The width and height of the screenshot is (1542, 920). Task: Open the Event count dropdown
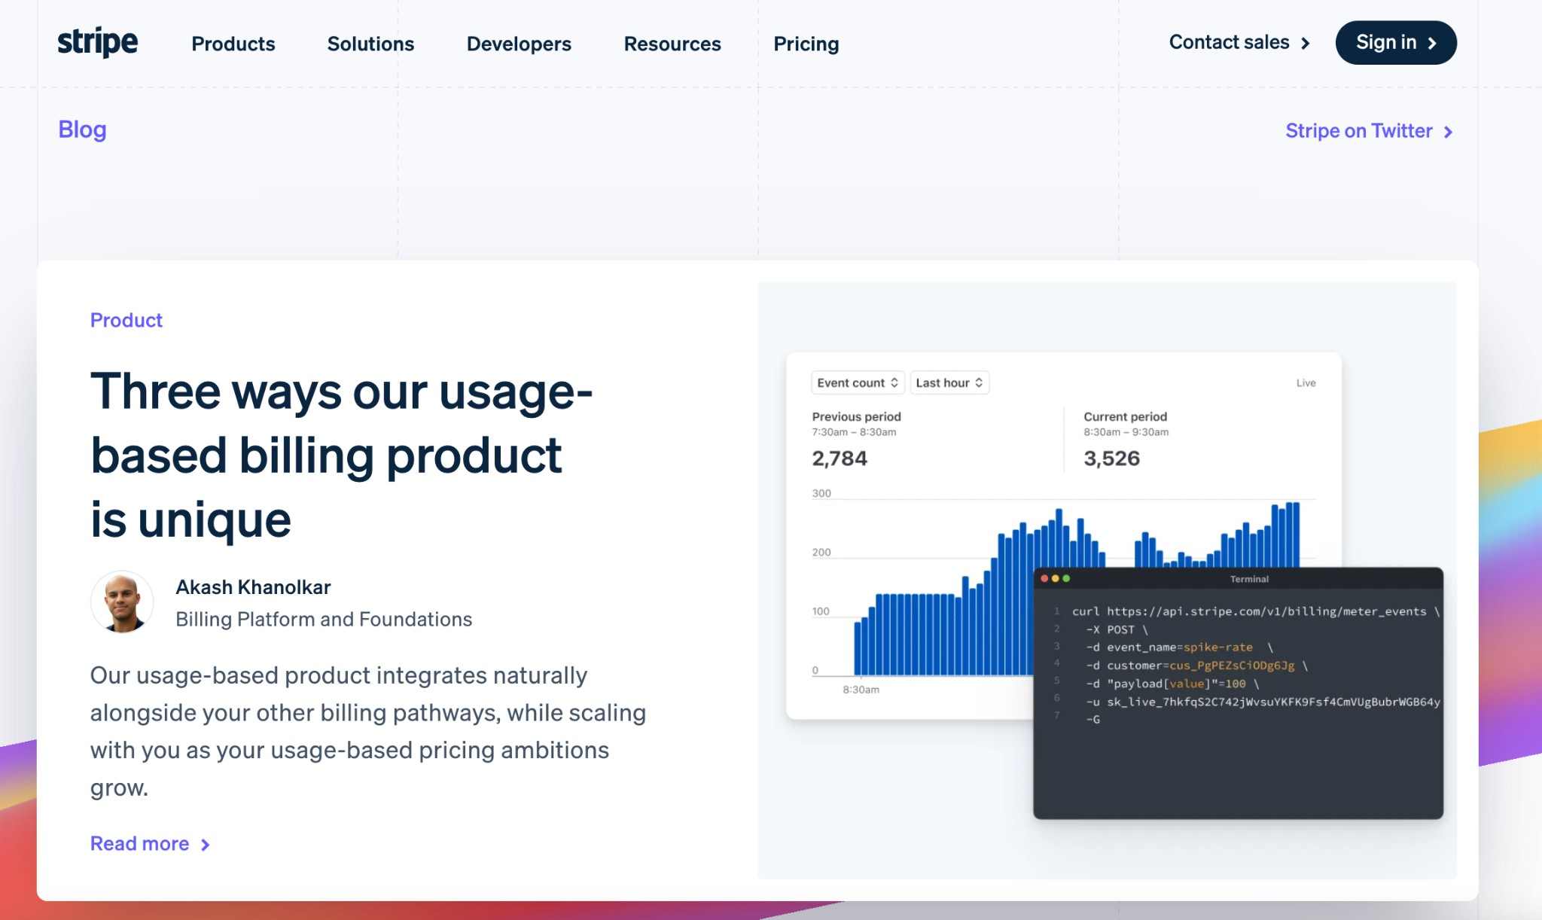pyautogui.click(x=858, y=382)
